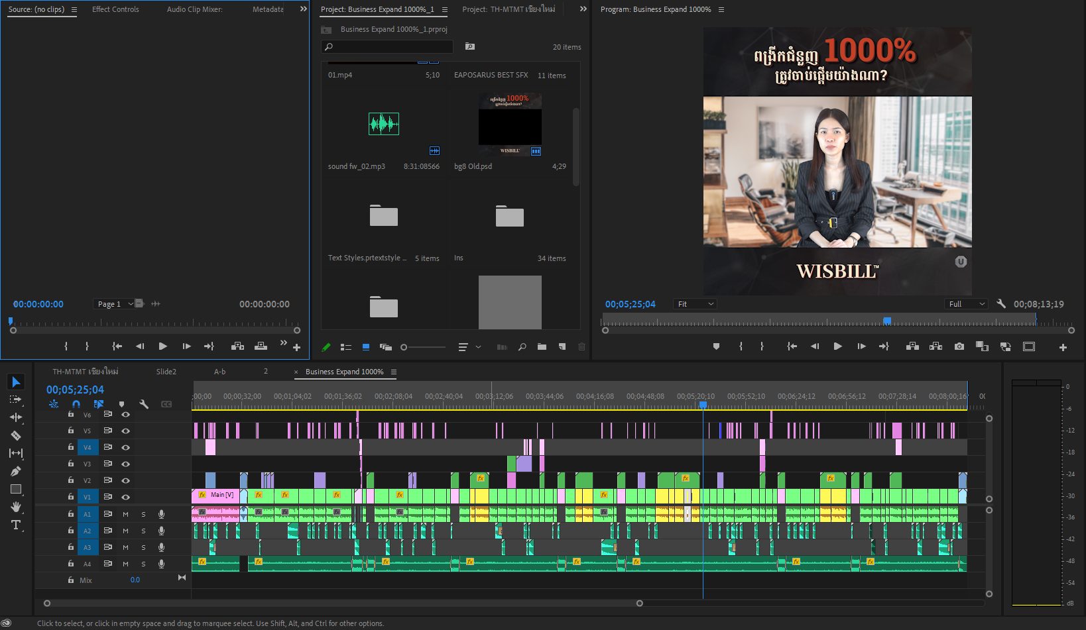The width and height of the screenshot is (1086, 630).
Task: Select the Track Select Forward tool
Action: pyautogui.click(x=16, y=399)
